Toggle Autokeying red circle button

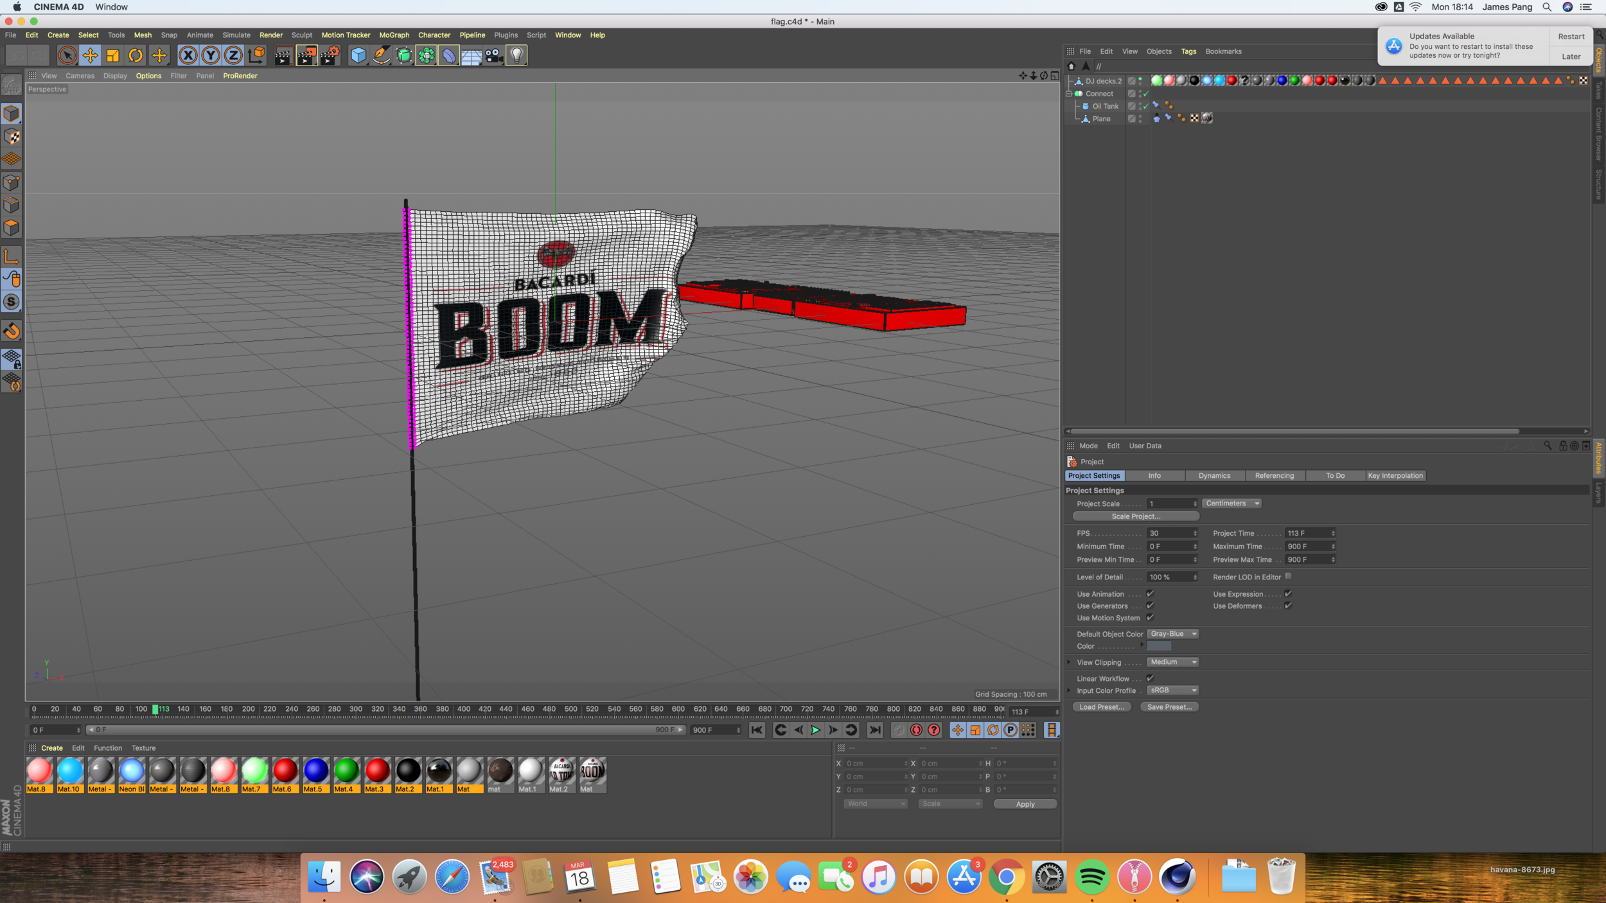916,730
